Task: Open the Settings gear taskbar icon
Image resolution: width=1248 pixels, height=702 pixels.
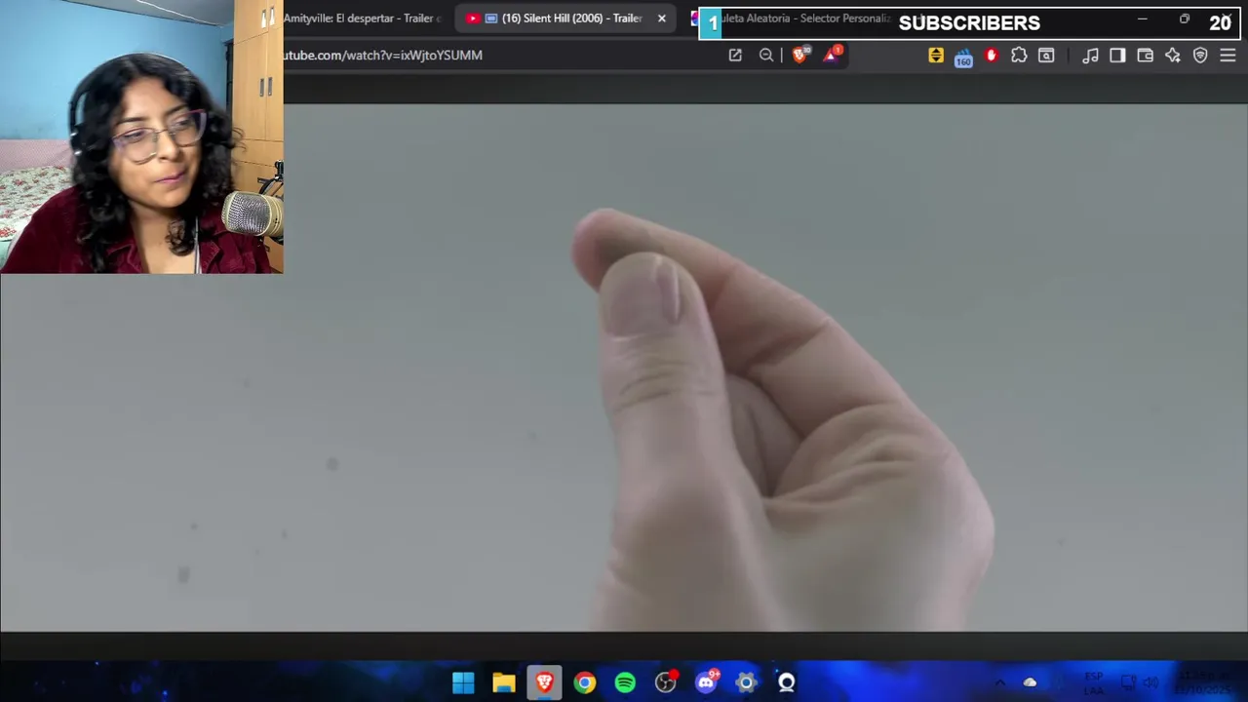Action: [746, 682]
